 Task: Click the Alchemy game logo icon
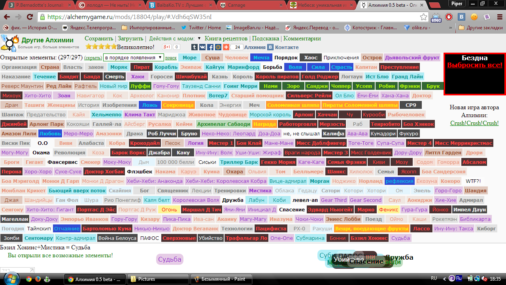coord(10,42)
